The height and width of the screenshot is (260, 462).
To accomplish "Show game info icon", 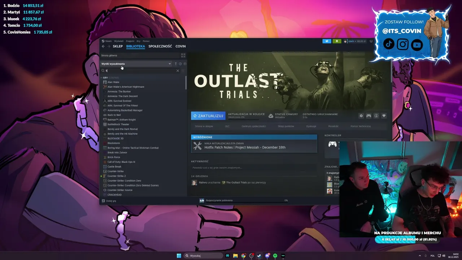I will (x=376, y=116).
